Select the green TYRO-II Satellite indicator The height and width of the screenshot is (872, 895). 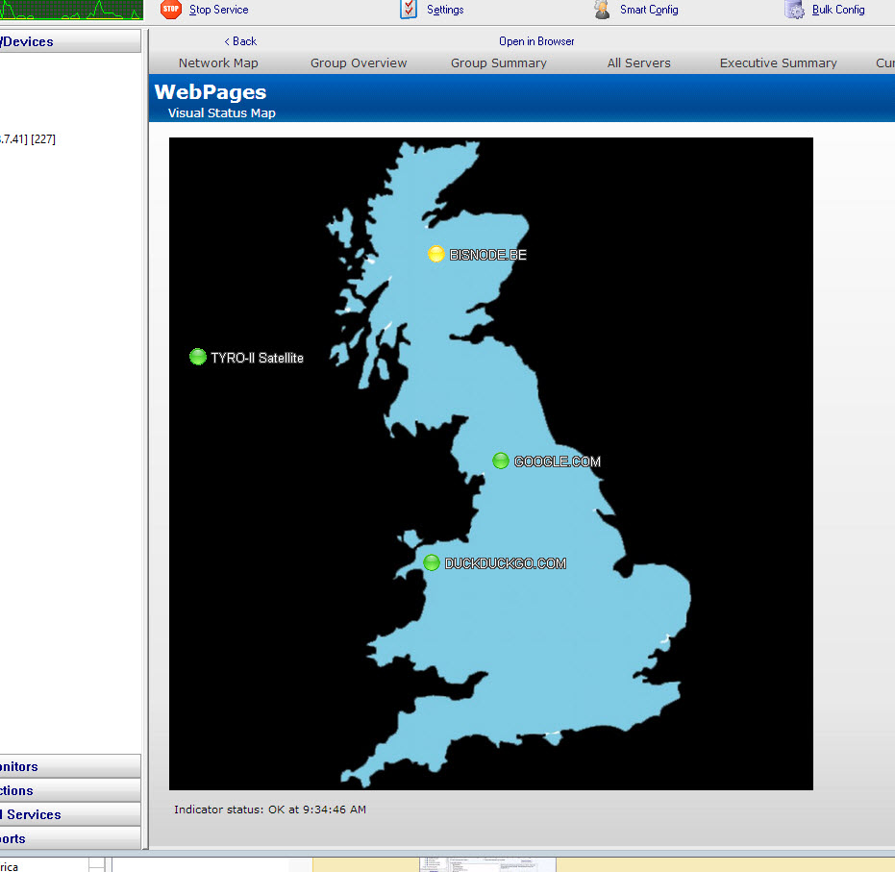(198, 357)
